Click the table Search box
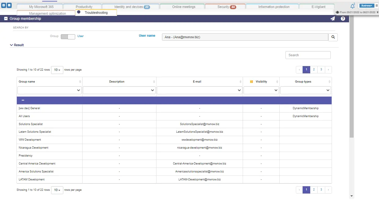Image resolution: width=379 pixels, height=207 pixels. (308, 55)
